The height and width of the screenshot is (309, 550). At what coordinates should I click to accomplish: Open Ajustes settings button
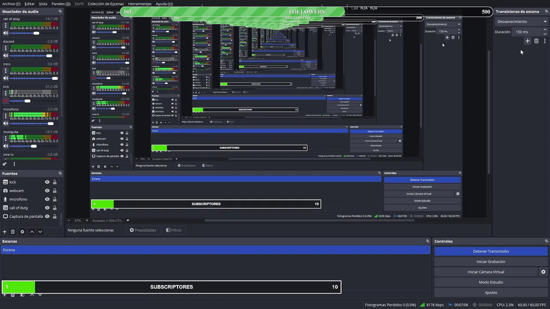click(x=491, y=292)
